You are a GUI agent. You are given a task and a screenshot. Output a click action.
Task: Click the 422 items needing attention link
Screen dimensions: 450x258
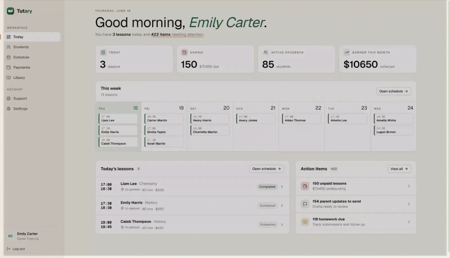click(177, 35)
